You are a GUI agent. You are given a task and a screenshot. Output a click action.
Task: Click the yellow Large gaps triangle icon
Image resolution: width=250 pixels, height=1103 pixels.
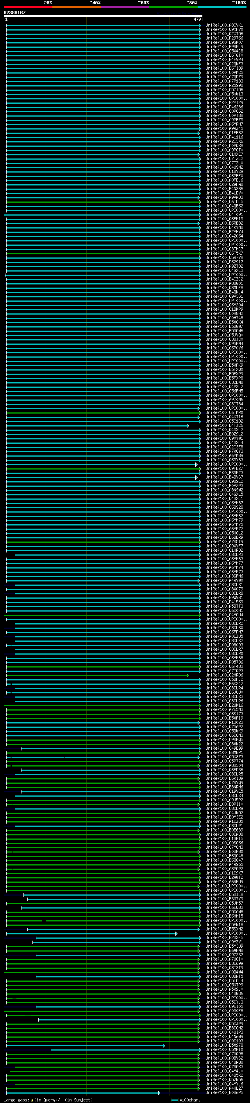click(x=32, y=1099)
